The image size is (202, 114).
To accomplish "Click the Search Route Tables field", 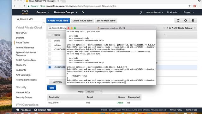I will pyautogui.click(x=57, y=28).
